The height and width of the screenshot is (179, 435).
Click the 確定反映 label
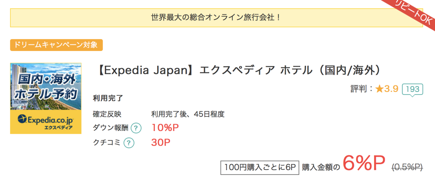pos(107,114)
